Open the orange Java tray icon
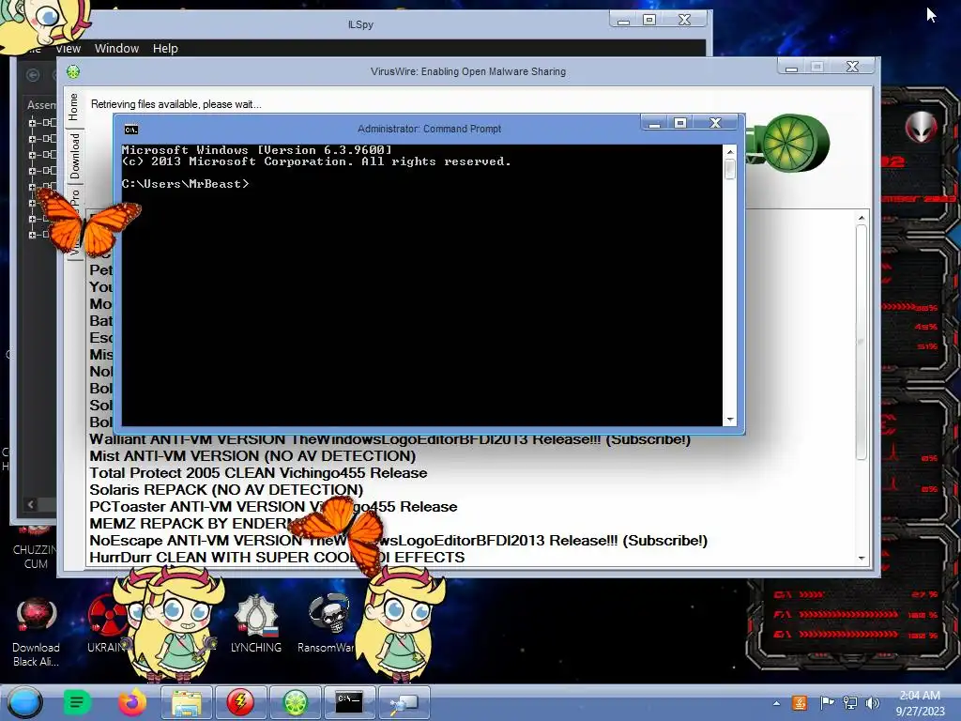Image resolution: width=961 pixels, height=721 pixels. tap(800, 702)
